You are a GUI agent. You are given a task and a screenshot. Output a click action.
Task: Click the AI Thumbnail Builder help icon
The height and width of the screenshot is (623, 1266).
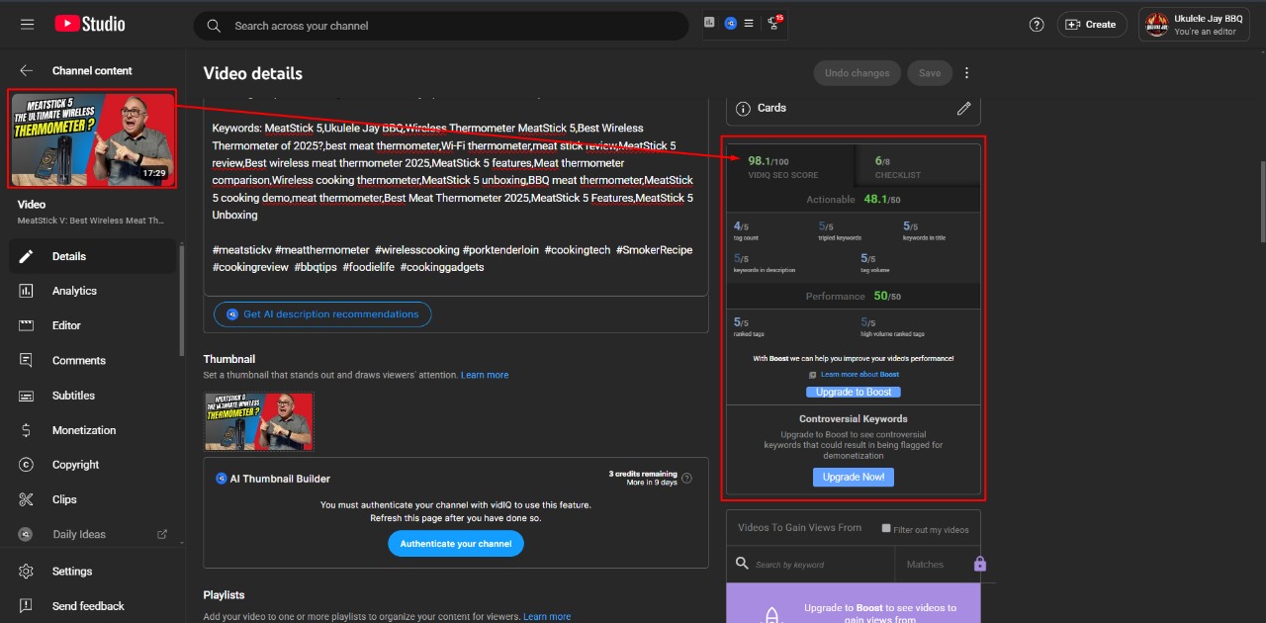click(x=687, y=479)
